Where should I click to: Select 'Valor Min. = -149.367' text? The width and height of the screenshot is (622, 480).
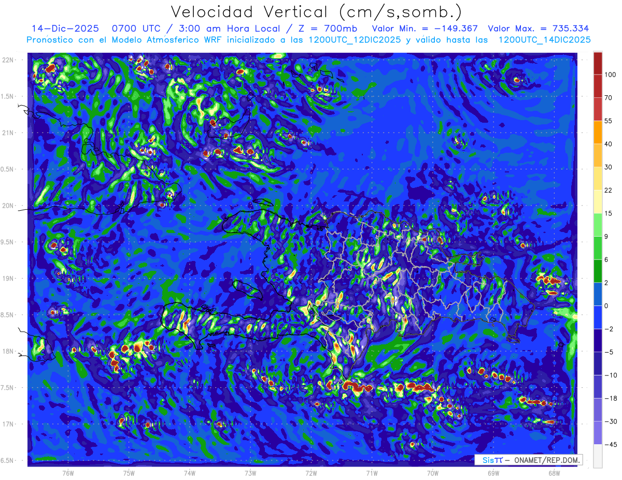coord(425,28)
